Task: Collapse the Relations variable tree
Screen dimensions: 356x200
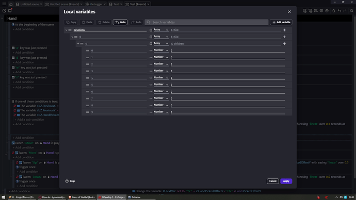Action: 66,30
